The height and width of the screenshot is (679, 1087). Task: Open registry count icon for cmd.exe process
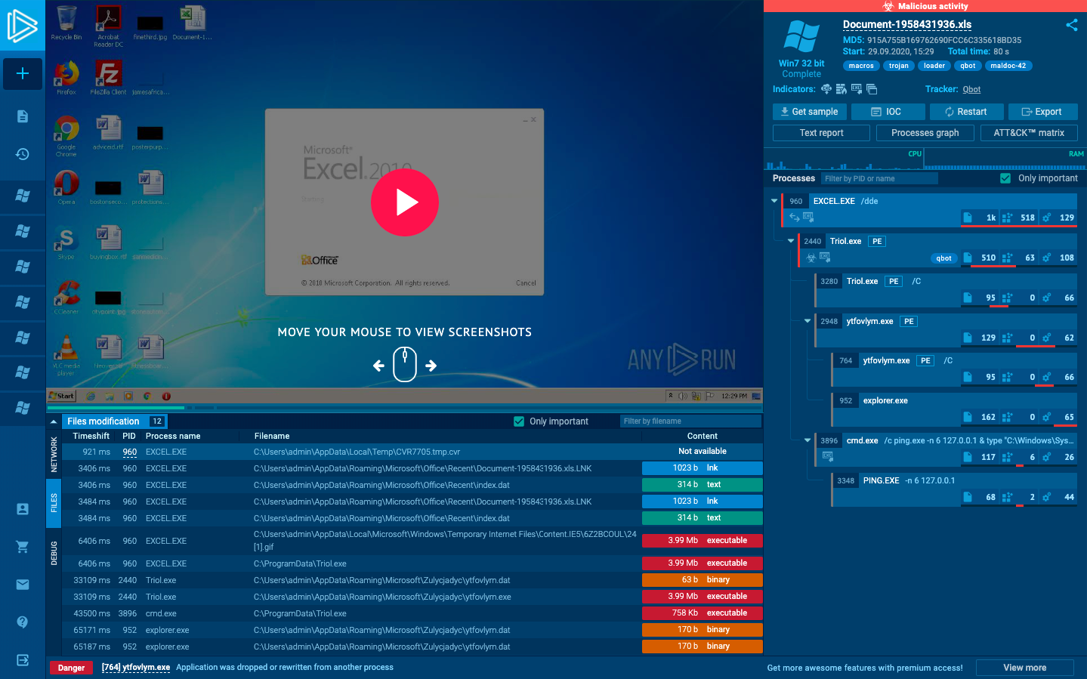(x=1007, y=457)
